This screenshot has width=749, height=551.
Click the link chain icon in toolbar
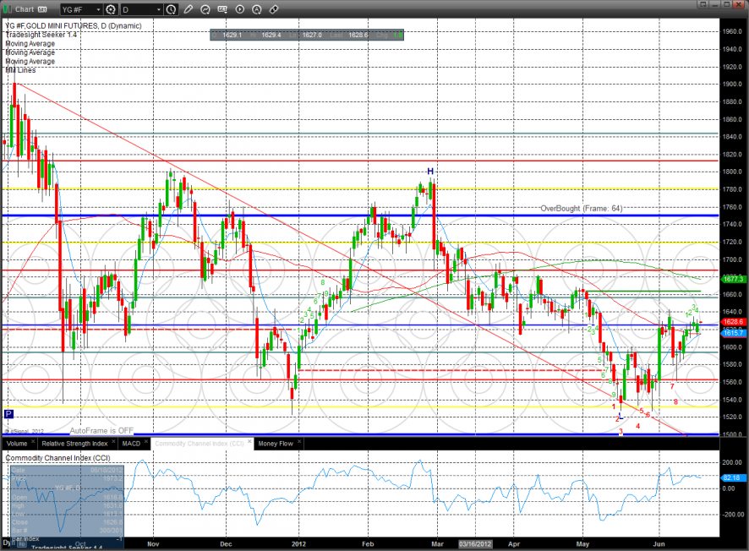click(273, 10)
